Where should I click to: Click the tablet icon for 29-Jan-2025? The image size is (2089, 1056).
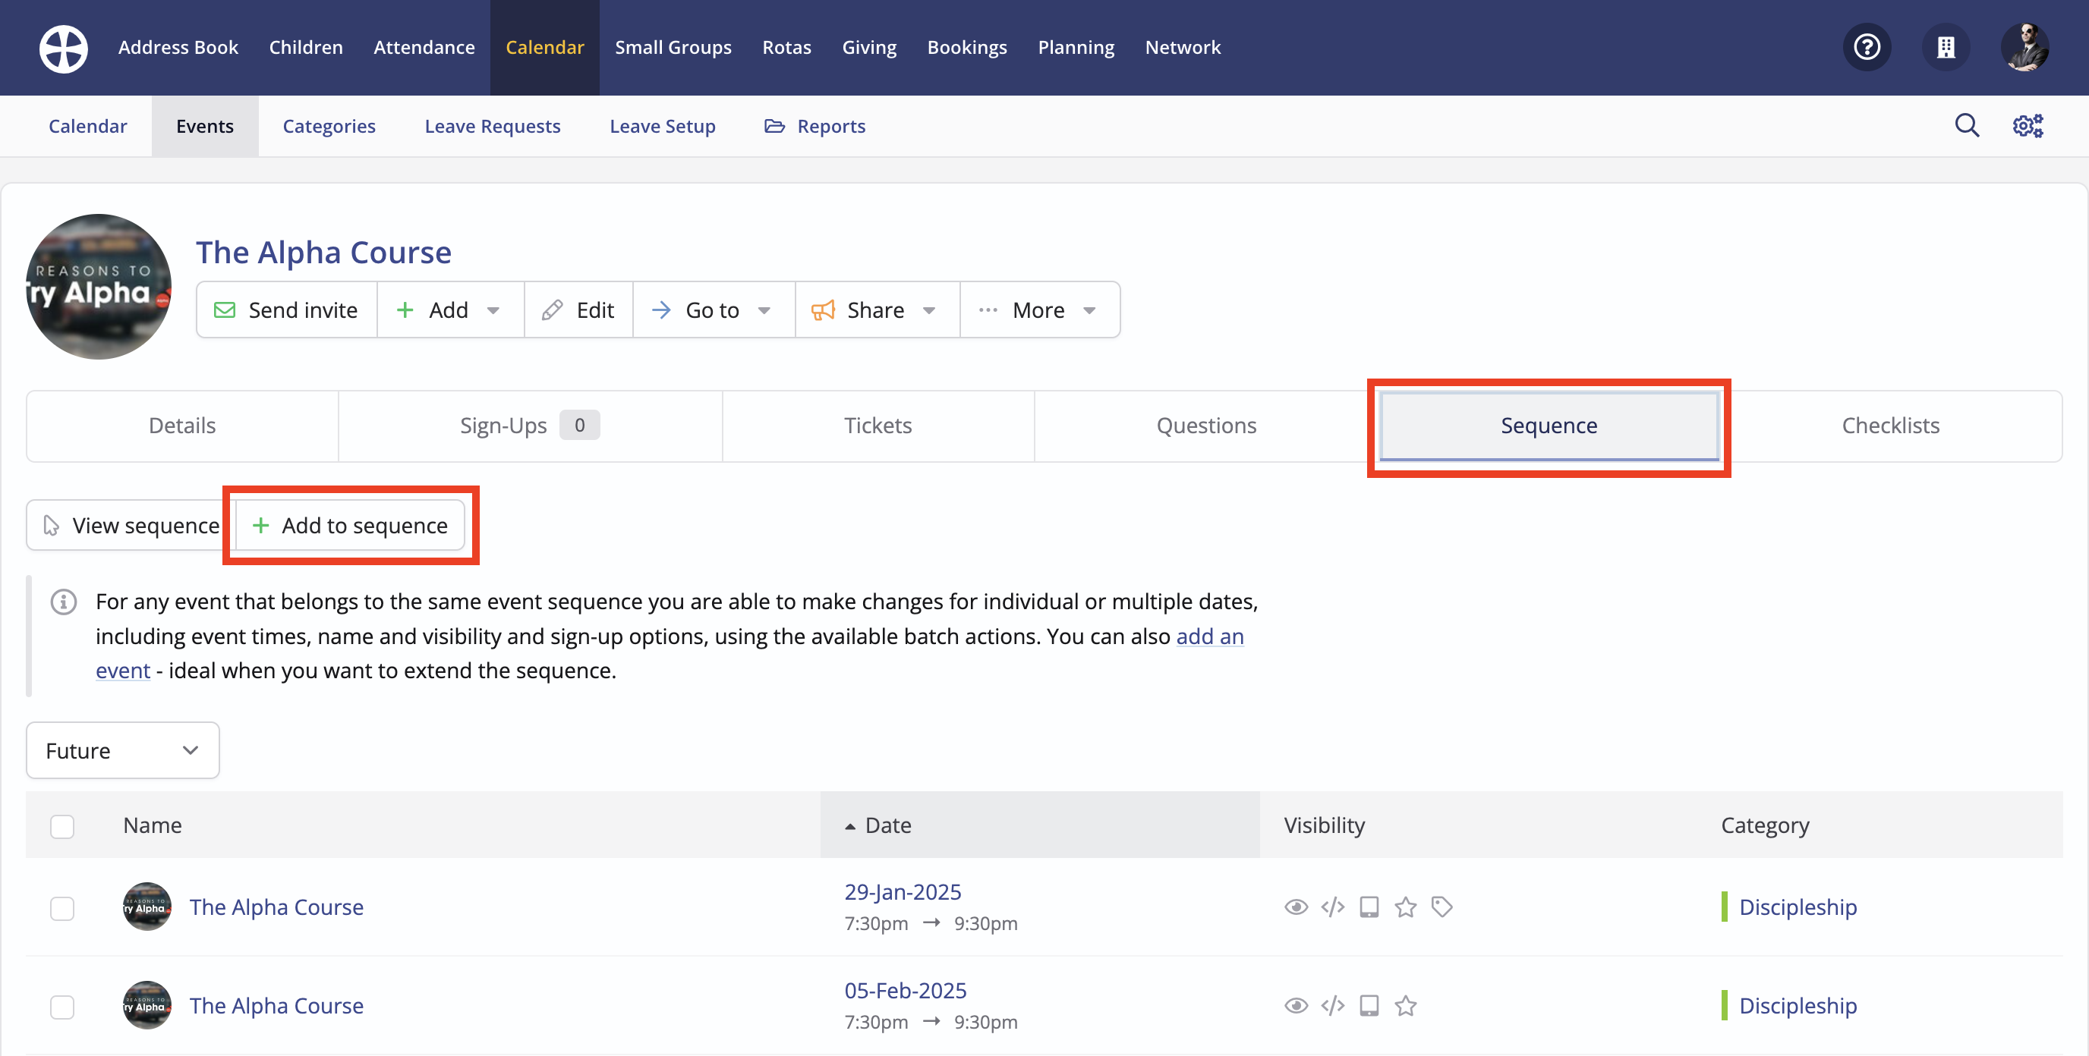(1369, 906)
